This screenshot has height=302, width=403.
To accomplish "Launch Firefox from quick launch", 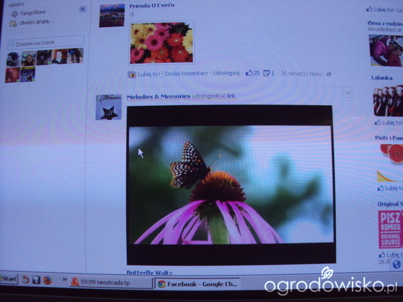I will pyautogui.click(x=48, y=280).
